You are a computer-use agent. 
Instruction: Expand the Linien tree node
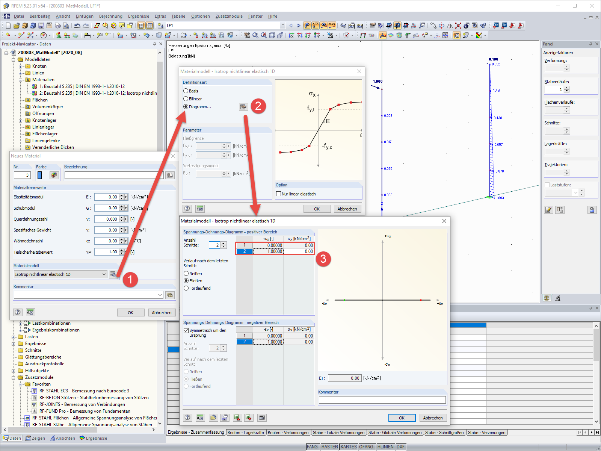(21, 73)
